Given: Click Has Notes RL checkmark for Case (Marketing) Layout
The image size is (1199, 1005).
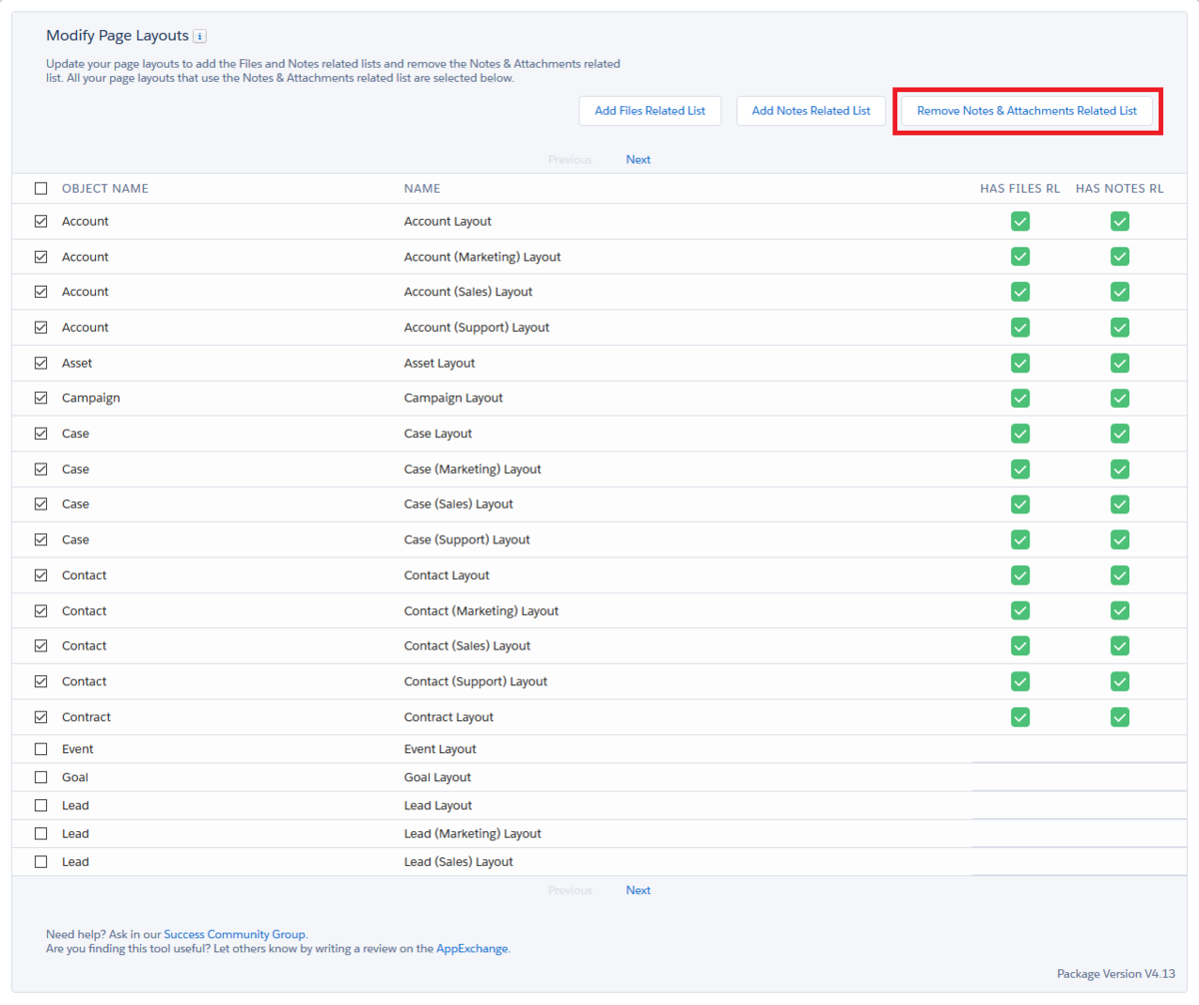Looking at the screenshot, I should point(1120,469).
